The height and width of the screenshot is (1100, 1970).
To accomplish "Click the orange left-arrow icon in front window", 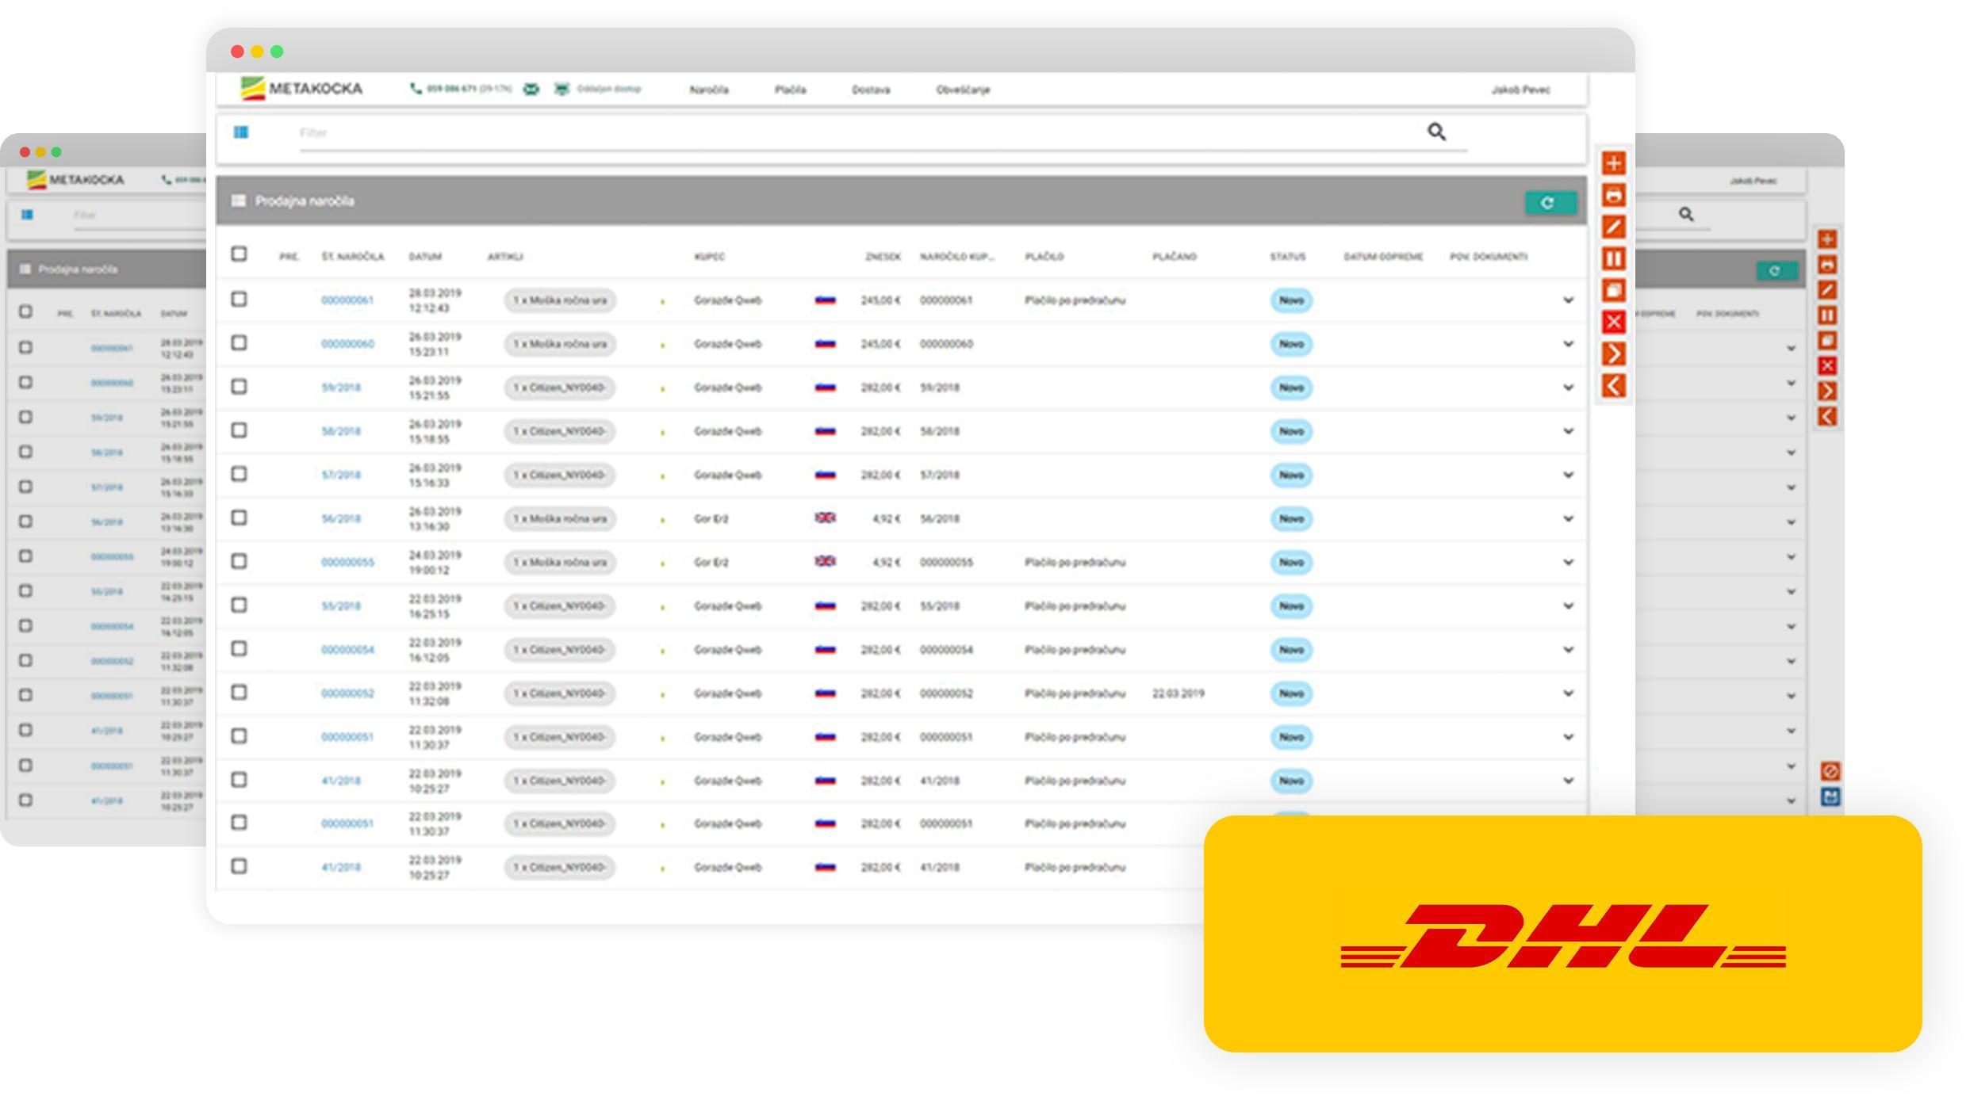I will pos(1613,386).
